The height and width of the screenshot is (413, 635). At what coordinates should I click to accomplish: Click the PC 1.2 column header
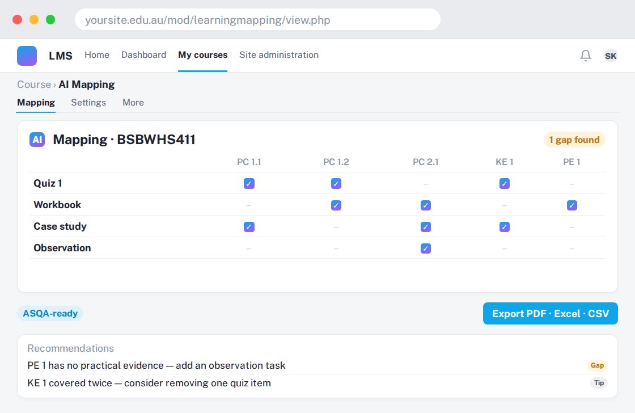(336, 162)
